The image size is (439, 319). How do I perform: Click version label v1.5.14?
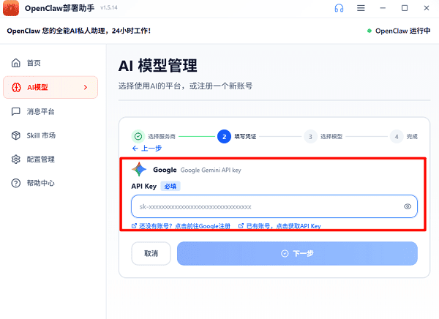[x=109, y=8]
